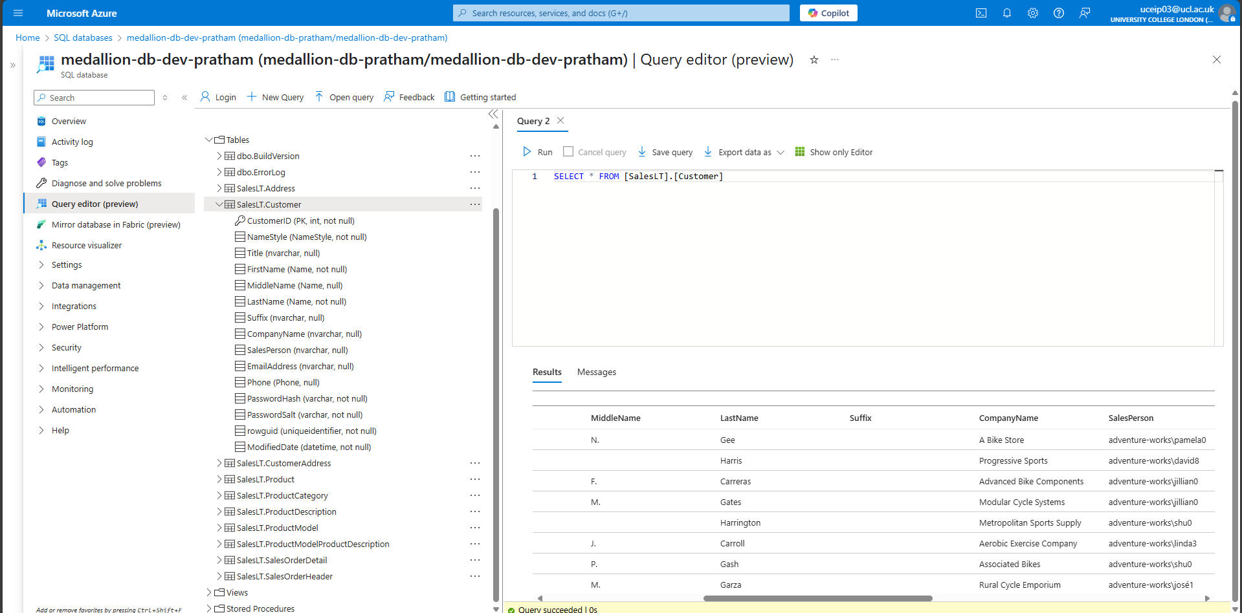Expand dbo.ErrorLog table
1242x613 pixels.
(x=219, y=172)
